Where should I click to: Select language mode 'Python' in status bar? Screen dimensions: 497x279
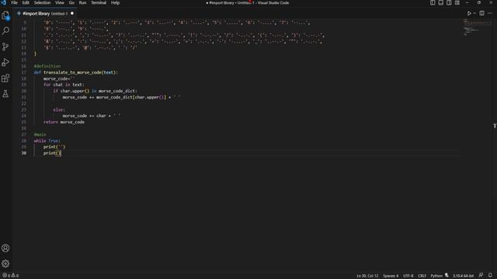pos(436,276)
